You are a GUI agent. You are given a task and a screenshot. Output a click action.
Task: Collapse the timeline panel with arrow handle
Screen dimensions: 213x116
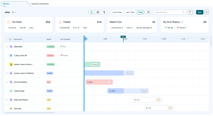click(85, 39)
